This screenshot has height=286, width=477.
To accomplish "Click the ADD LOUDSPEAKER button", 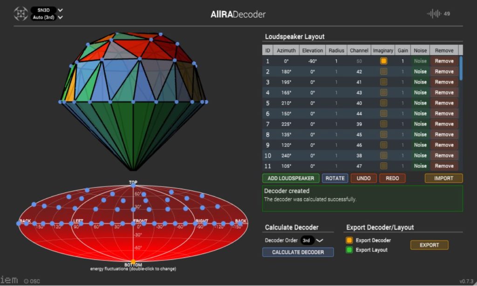I will tap(291, 178).
